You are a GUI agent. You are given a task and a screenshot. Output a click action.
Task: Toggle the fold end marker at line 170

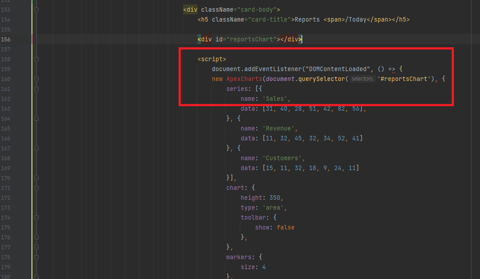coord(36,178)
